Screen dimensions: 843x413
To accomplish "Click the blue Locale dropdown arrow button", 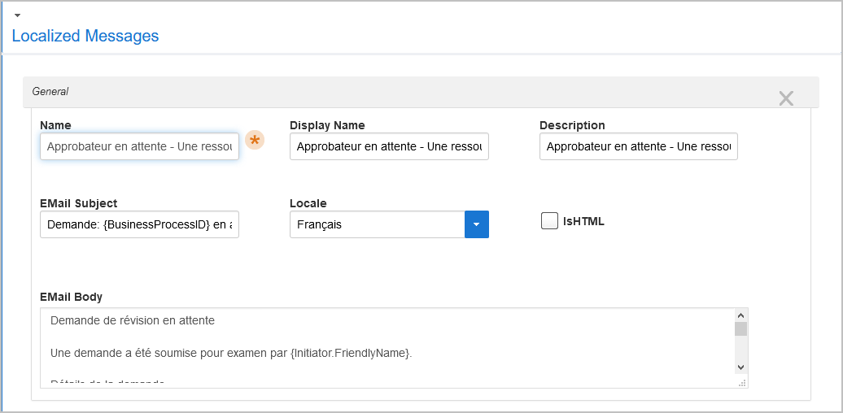I will (476, 224).
